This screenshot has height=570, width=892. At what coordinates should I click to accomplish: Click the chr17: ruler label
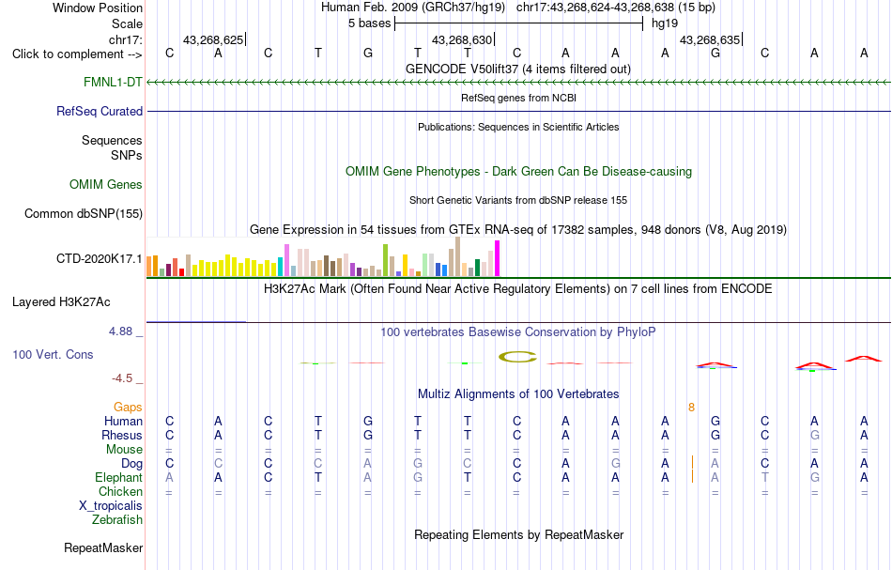point(126,39)
